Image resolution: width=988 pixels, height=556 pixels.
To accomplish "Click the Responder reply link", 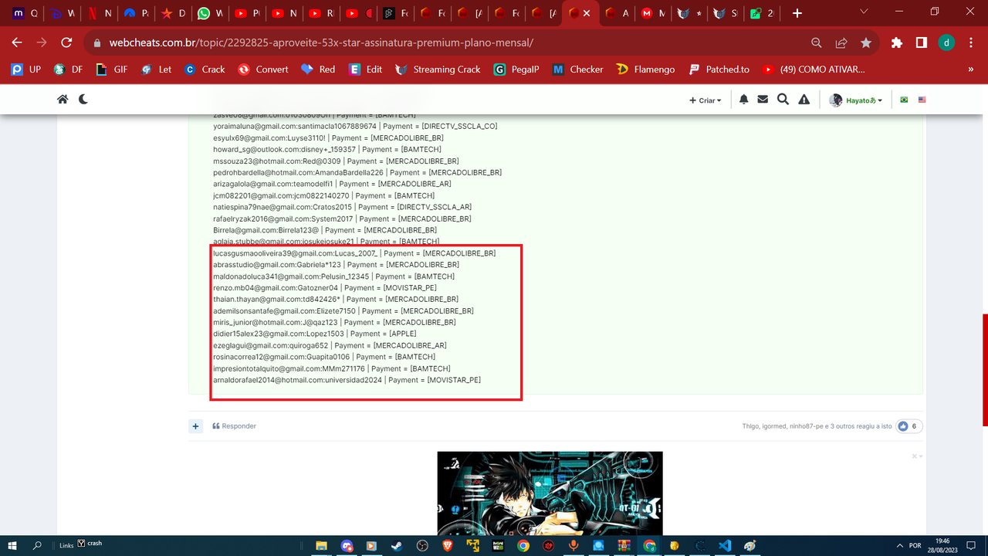I will pos(235,426).
